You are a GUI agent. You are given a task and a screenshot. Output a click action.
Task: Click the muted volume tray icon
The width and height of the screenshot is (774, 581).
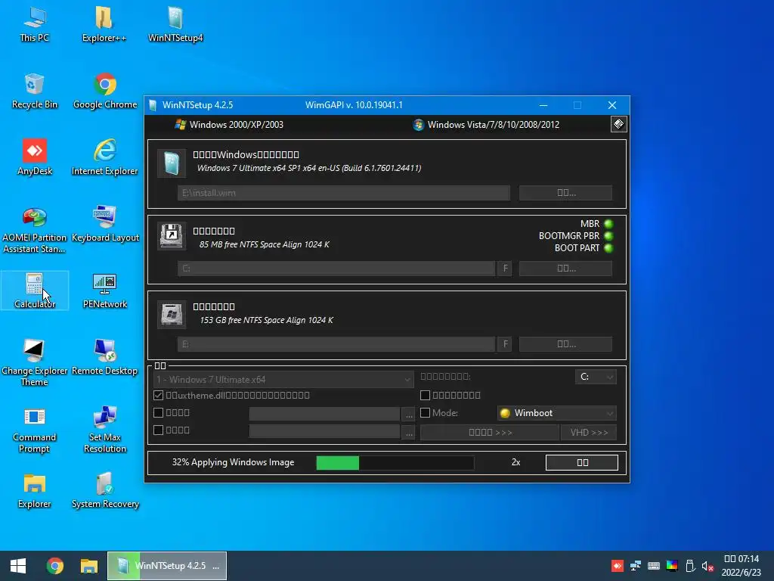click(707, 566)
